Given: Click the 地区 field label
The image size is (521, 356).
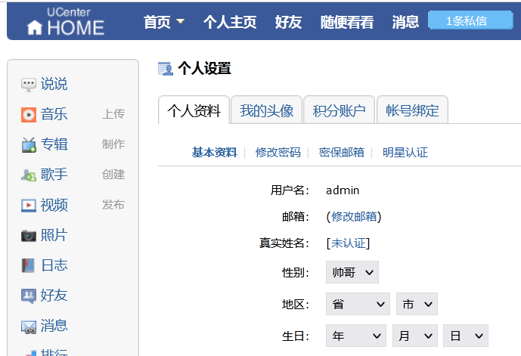Looking at the screenshot, I should coord(296,304).
